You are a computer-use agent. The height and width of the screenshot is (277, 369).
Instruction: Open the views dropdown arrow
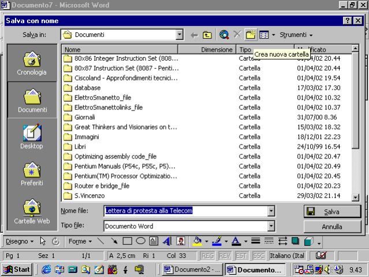(x=273, y=35)
